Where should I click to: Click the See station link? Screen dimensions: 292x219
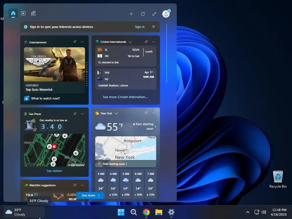54,171
